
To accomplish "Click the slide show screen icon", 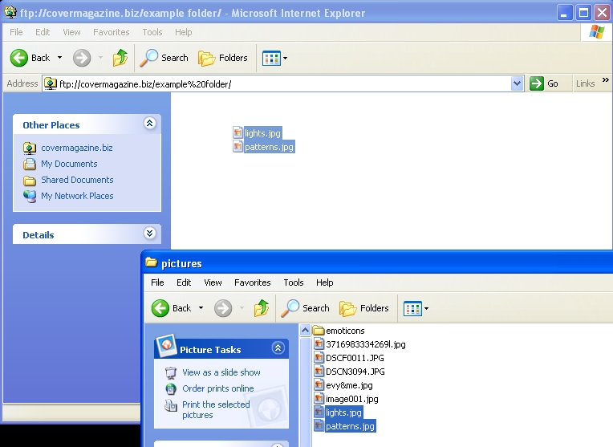I will 170,372.
